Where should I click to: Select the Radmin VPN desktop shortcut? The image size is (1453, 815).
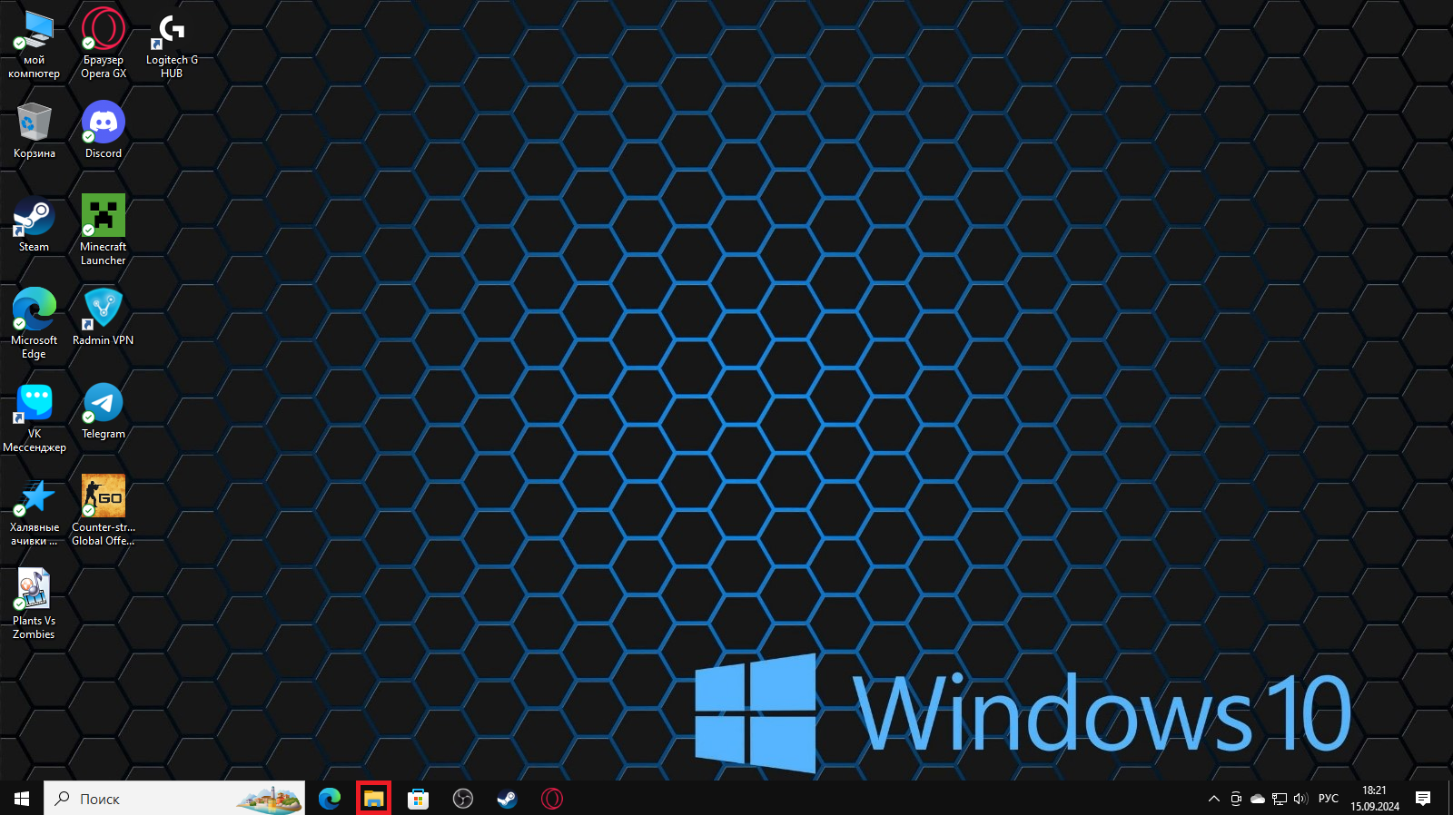coord(104,318)
